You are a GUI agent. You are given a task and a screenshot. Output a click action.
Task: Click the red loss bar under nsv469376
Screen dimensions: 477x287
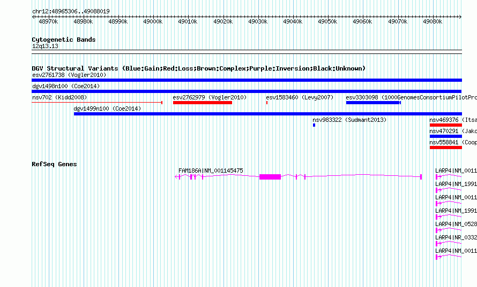446,125
